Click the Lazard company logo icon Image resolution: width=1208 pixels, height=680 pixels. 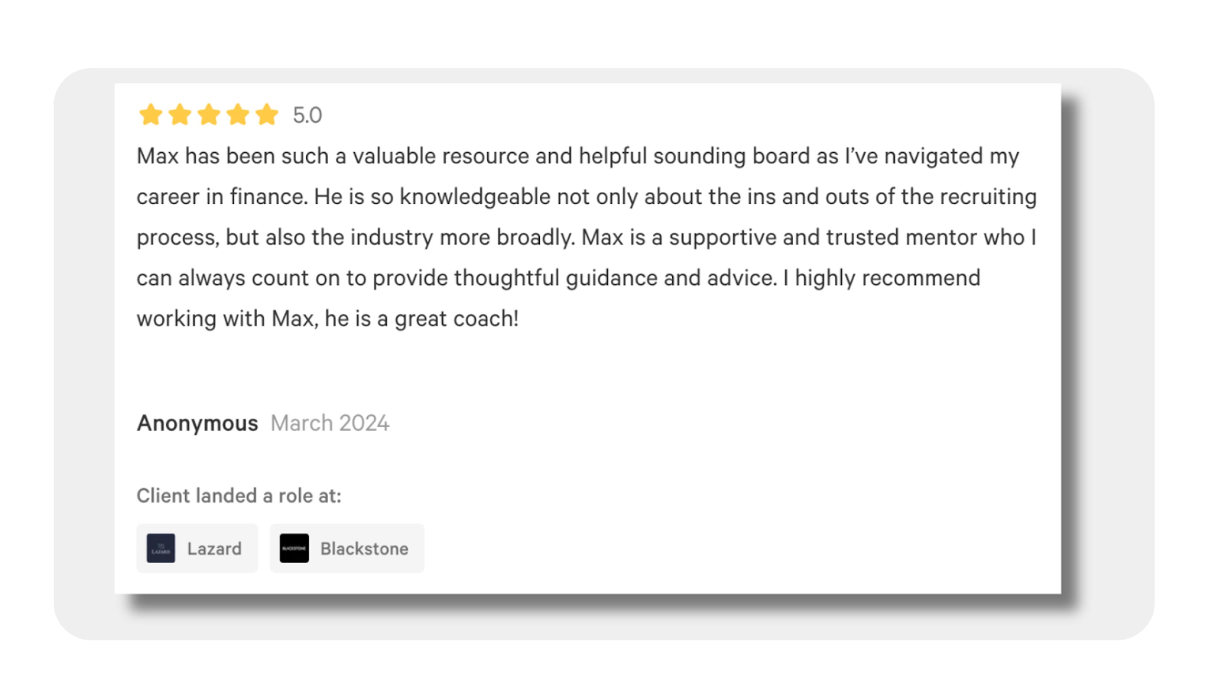click(x=161, y=548)
